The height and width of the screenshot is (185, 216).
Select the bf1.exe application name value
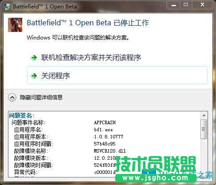(103, 130)
